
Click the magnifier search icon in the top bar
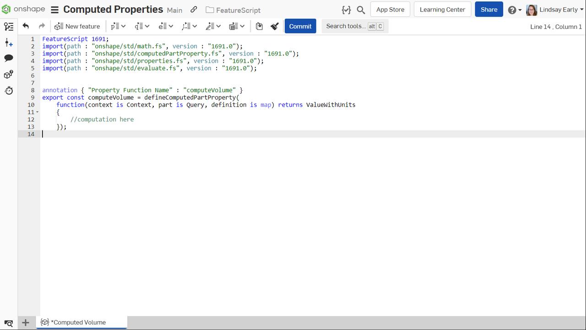[362, 9]
